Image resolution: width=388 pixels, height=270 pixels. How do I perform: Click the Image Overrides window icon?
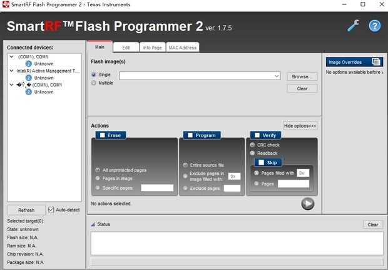point(376,62)
